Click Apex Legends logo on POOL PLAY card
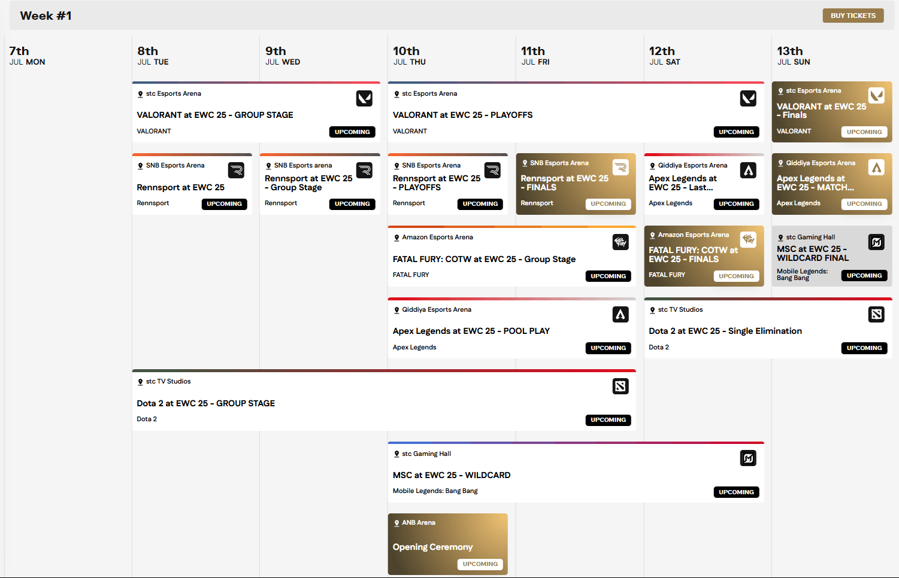This screenshot has width=899, height=578. (x=620, y=314)
